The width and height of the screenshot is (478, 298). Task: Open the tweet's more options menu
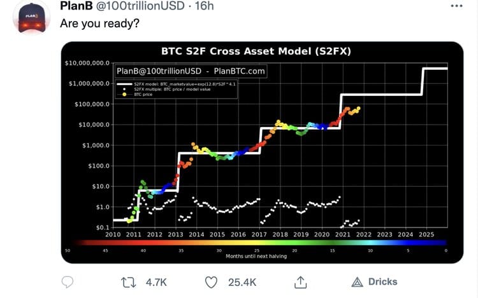(x=456, y=6)
